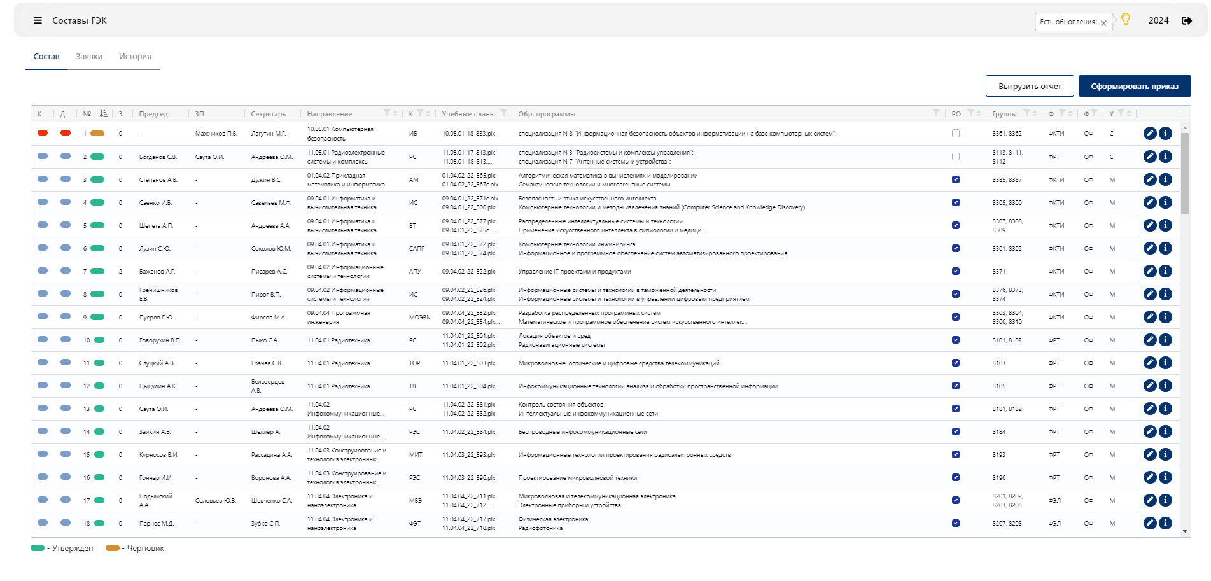Screen dimensions: 1211x581
Task: Click the lightbulb updates icon
Action: pyautogui.click(x=1125, y=20)
